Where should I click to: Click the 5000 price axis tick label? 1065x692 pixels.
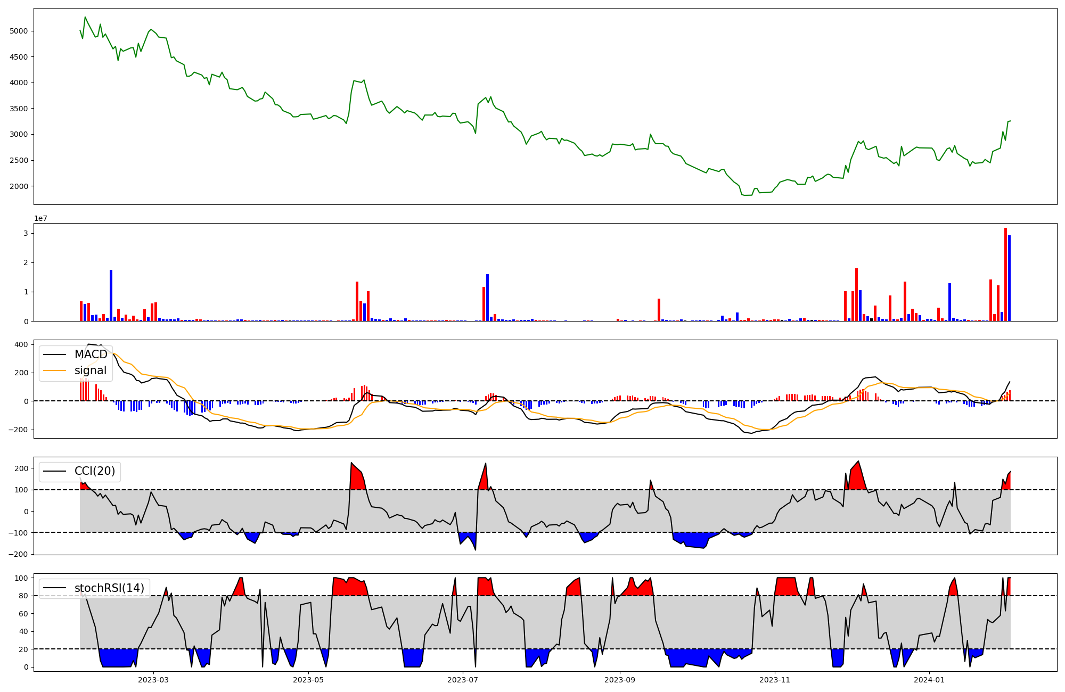[19, 31]
